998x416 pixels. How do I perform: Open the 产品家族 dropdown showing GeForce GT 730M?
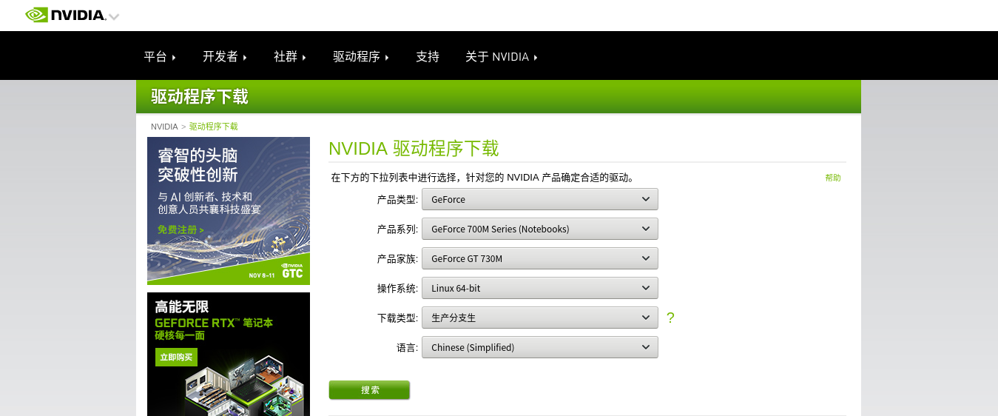540,258
